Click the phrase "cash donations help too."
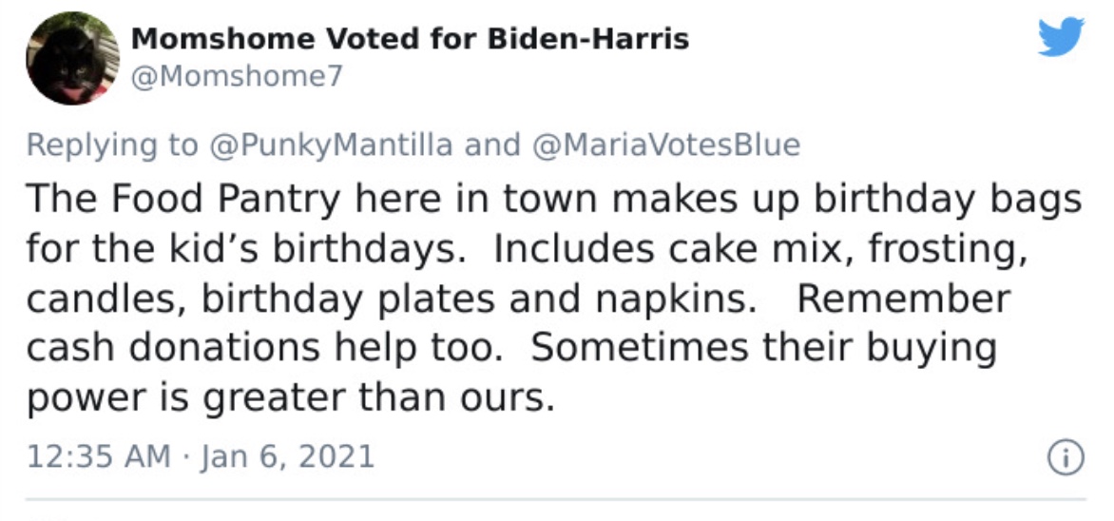The width and height of the screenshot is (1114, 521). click(264, 348)
